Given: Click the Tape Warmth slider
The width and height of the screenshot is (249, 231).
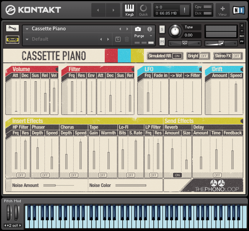Looking at the screenshot, I should click(109, 154).
